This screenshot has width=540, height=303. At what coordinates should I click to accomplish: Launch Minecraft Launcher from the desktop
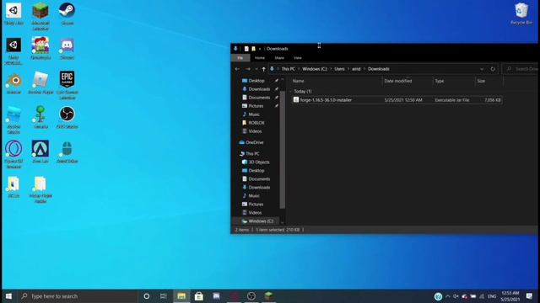40,16
